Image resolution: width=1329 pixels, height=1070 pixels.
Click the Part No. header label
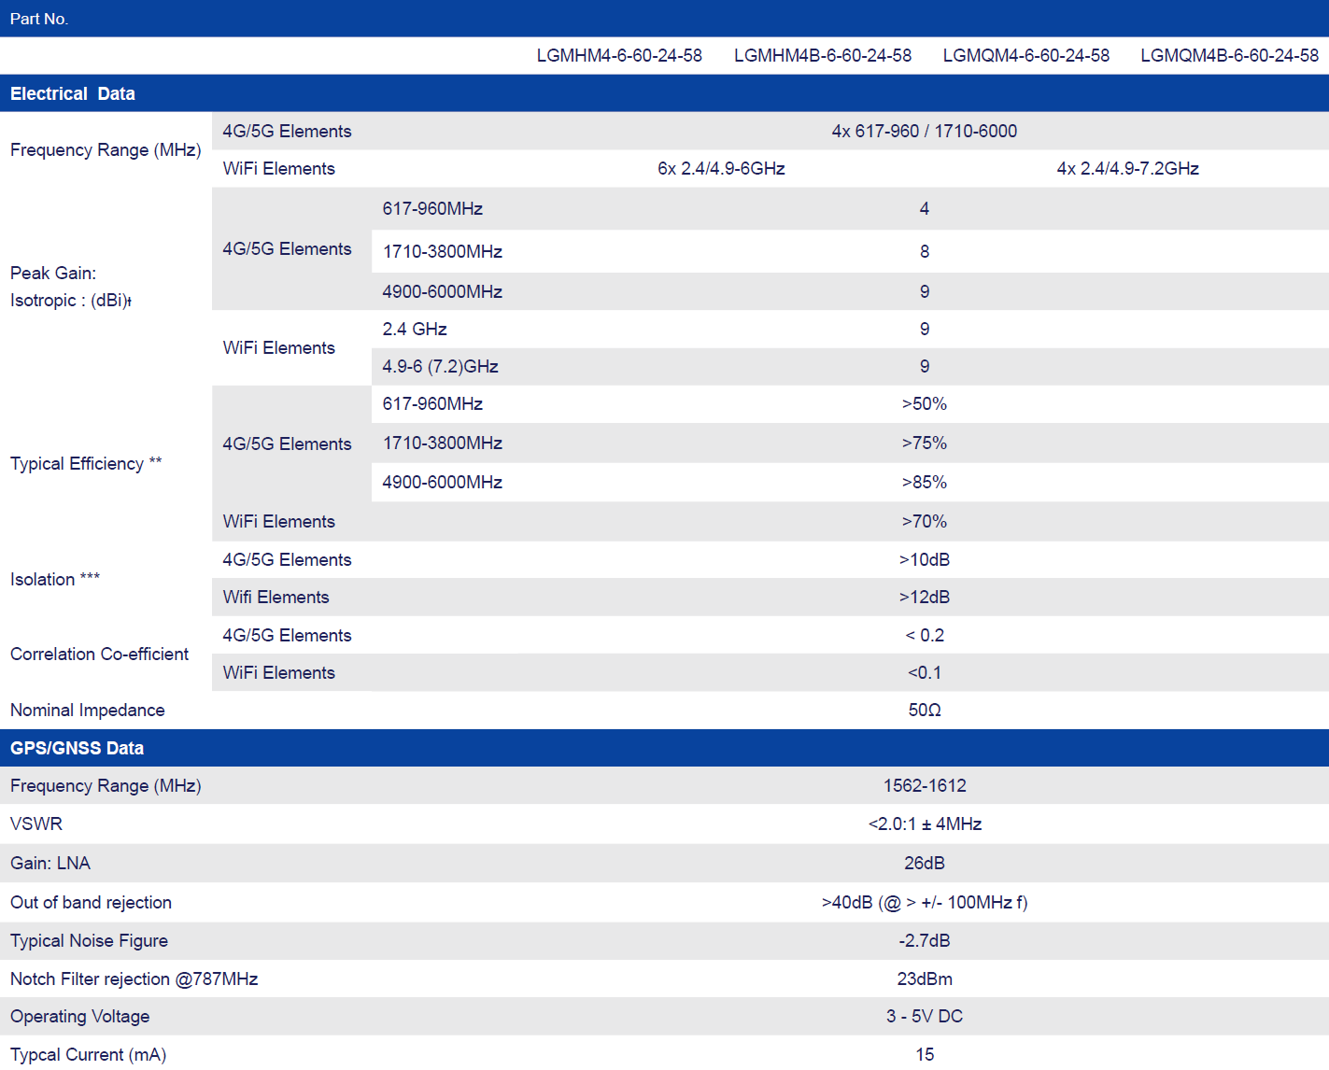pos(39,19)
